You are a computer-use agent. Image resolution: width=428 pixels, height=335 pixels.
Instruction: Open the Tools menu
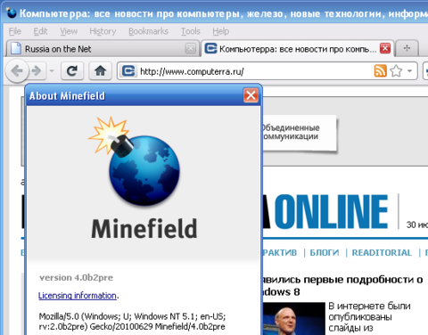point(191,31)
